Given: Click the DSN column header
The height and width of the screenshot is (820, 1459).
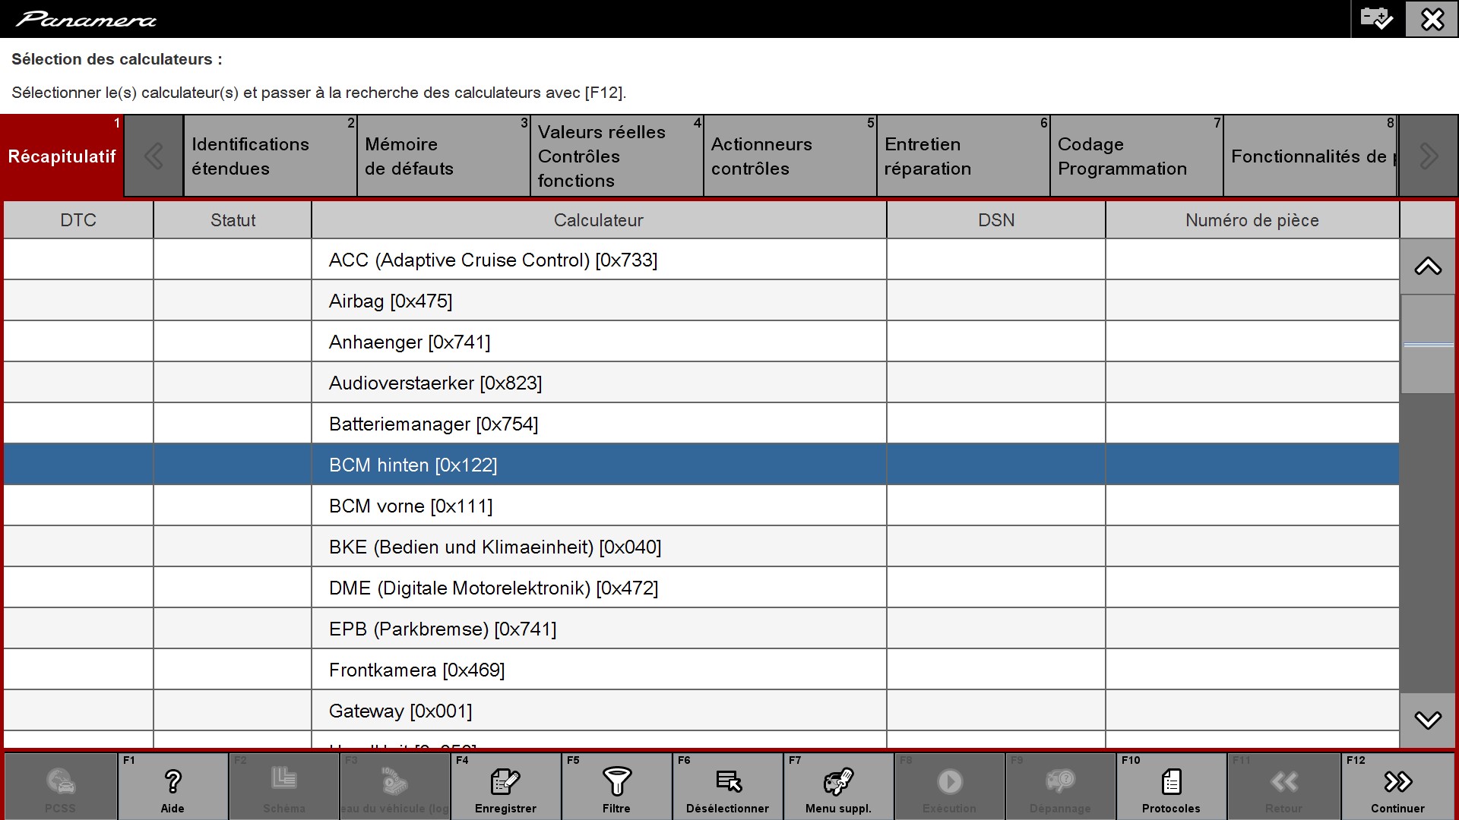Looking at the screenshot, I should 996,220.
